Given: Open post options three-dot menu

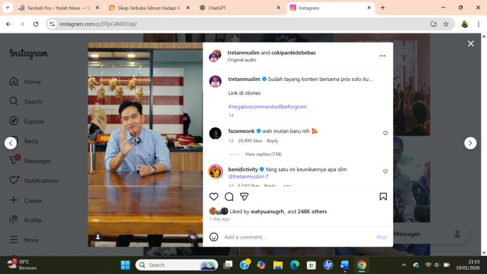Looking at the screenshot, I should coord(382,56).
